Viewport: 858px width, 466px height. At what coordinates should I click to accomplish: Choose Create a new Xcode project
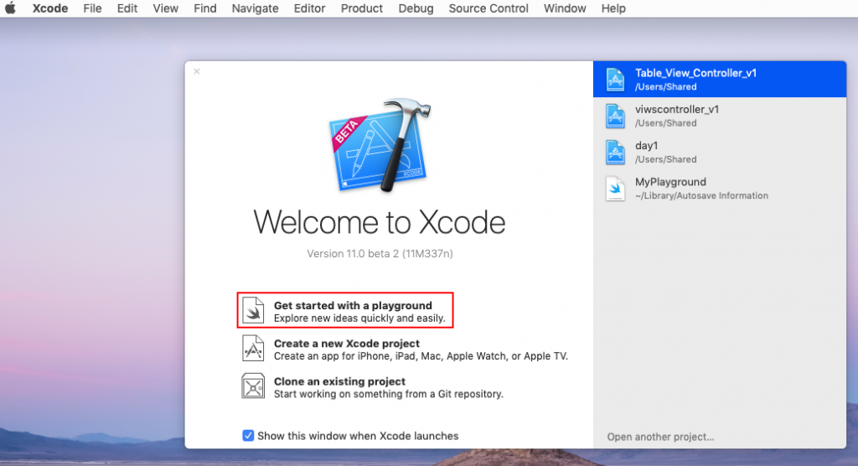pyautogui.click(x=405, y=349)
